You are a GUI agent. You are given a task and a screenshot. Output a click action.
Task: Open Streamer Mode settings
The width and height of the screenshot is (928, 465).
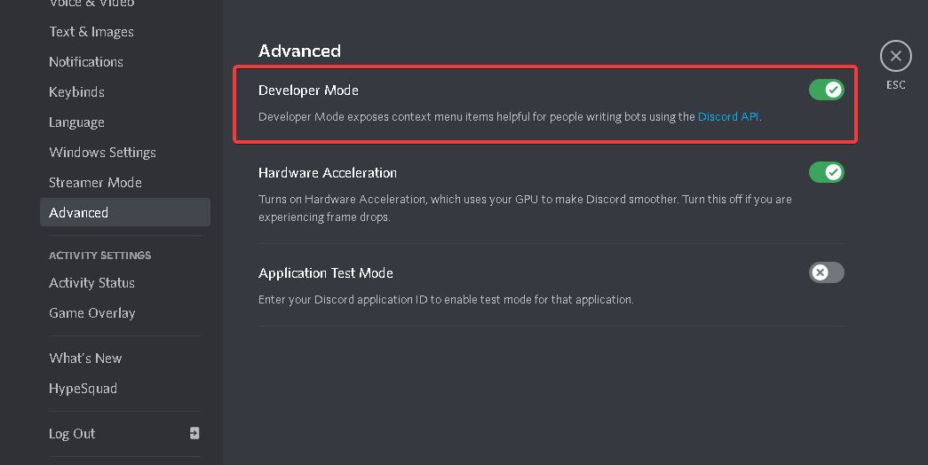click(x=95, y=183)
